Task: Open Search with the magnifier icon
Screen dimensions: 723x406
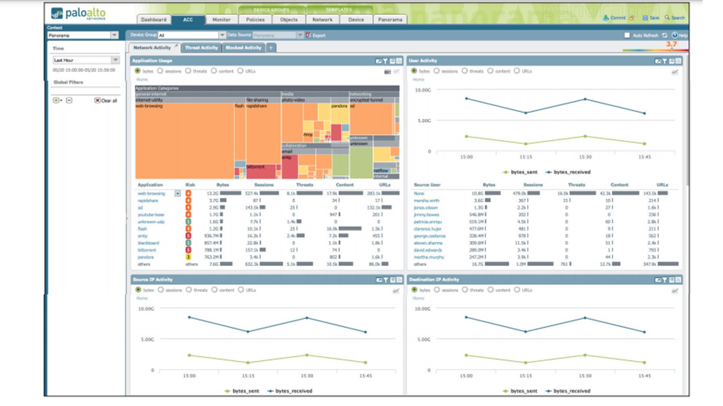Action: pyautogui.click(x=667, y=18)
